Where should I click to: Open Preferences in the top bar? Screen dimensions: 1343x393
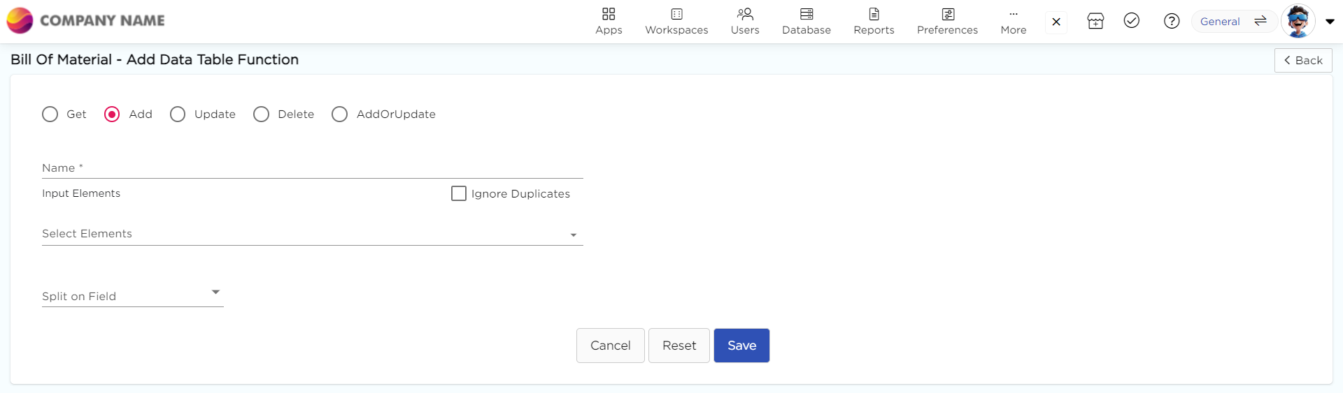pyautogui.click(x=947, y=15)
